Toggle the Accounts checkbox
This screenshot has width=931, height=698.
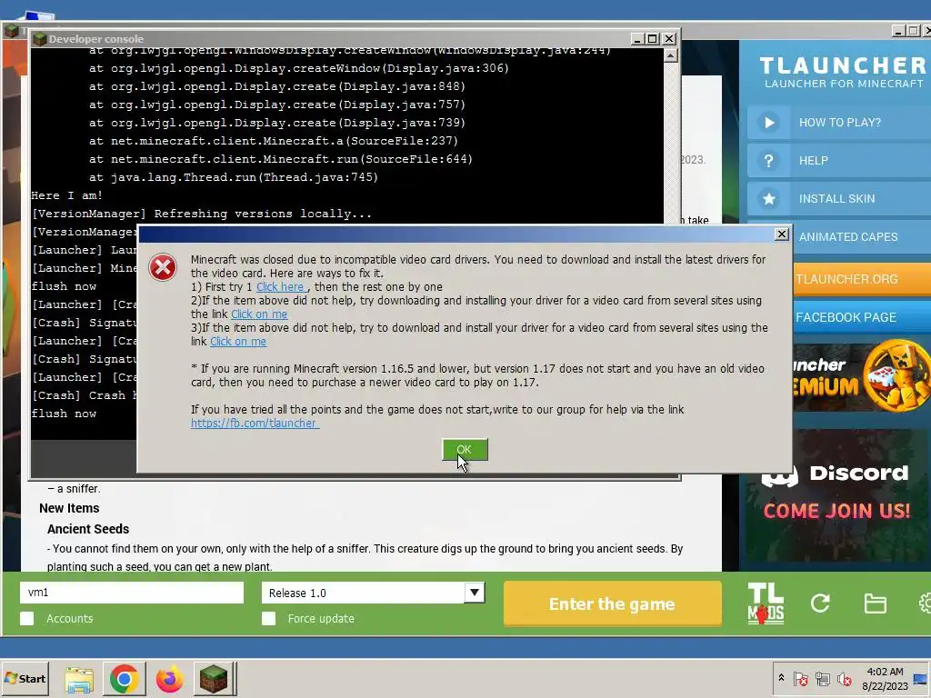[26, 618]
